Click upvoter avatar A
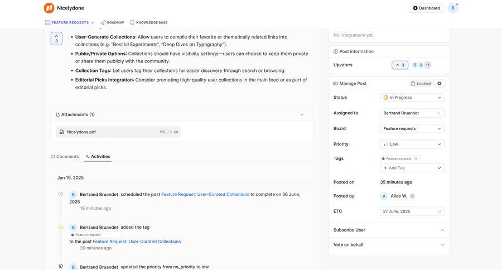Image resolution: width=502 pixels, height=270 pixels. (x=421, y=65)
